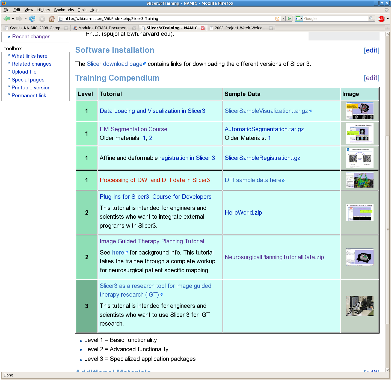Click the Data Loading tutorial thumbnail image
The image size is (391, 380).
point(359,111)
